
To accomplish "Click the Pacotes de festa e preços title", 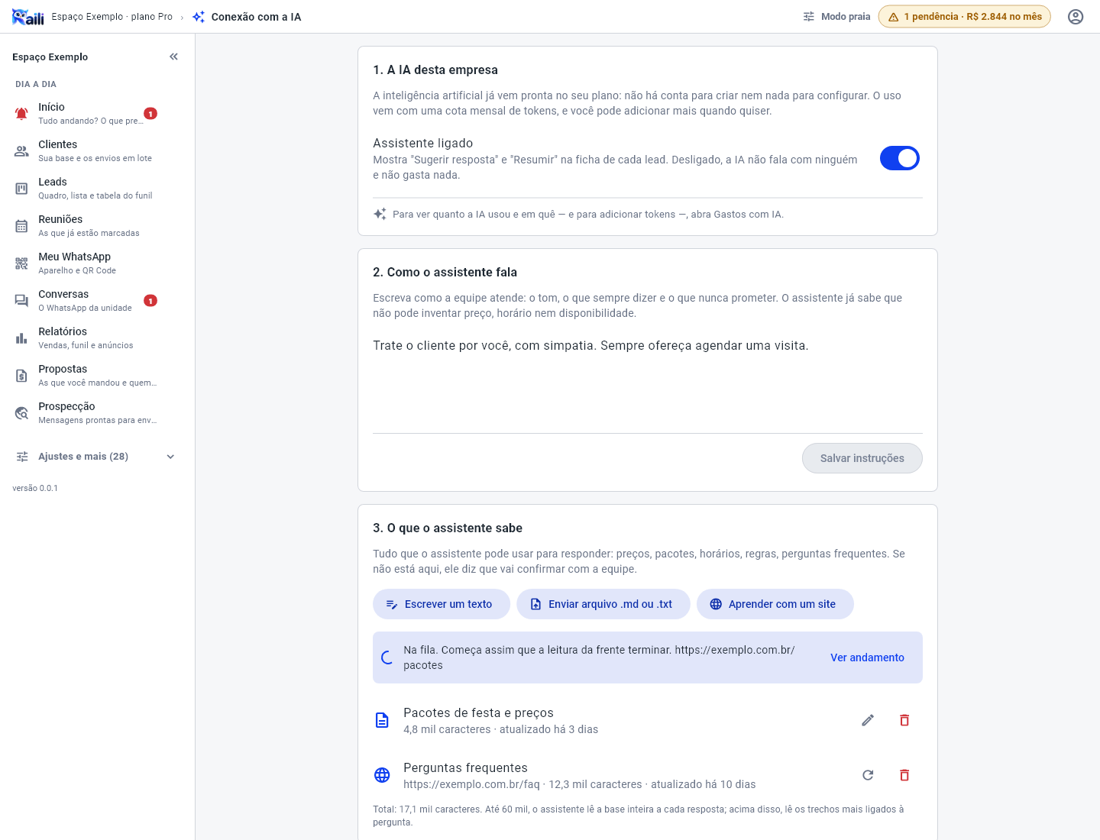I will [x=478, y=712].
